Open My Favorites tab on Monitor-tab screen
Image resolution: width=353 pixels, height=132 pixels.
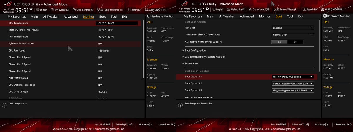pos(16,16)
